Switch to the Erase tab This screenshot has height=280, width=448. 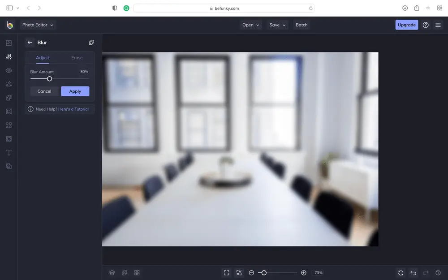tap(77, 57)
